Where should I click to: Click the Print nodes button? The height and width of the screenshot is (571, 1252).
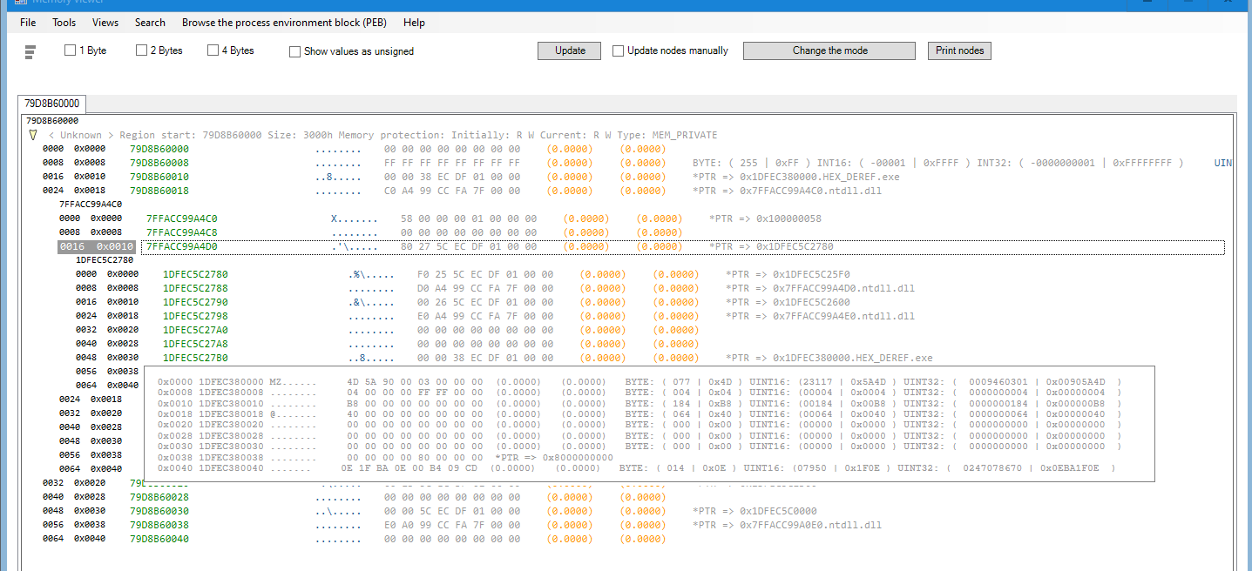click(959, 50)
